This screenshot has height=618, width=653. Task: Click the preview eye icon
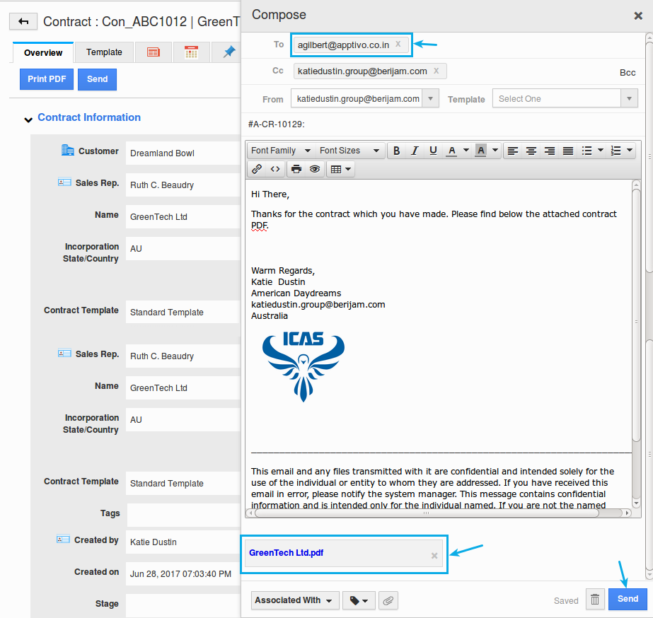coord(315,169)
